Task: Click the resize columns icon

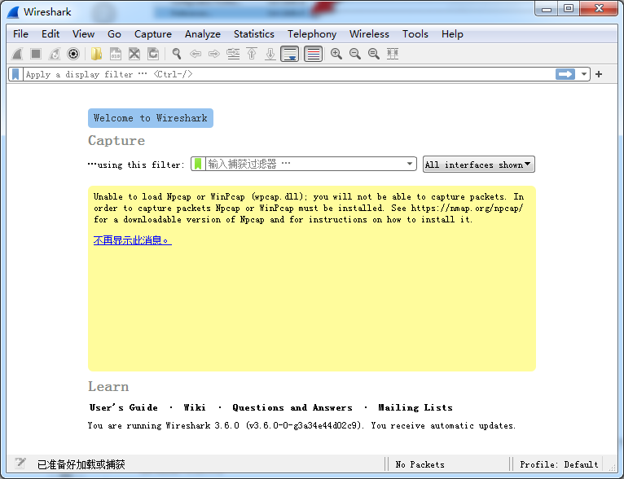Action: pyautogui.click(x=393, y=54)
